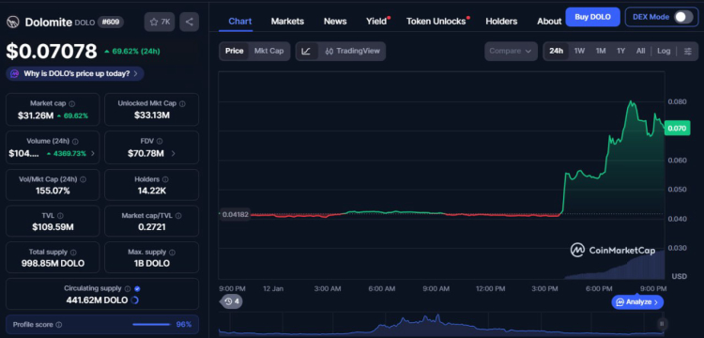This screenshot has width=704, height=338.
Task: Click the 0.070 current price label
Action: (x=677, y=129)
